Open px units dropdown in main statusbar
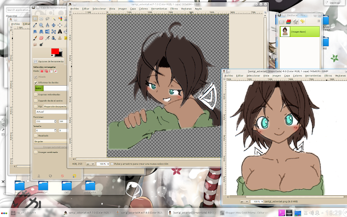The height and width of the screenshot is (217, 347). [91, 164]
